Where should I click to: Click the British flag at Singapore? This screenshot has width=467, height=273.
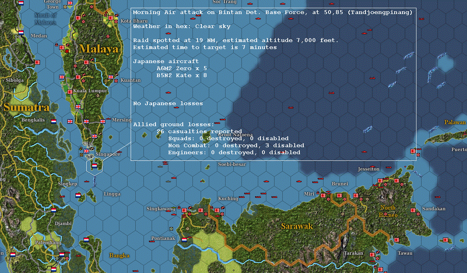point(86,150)
